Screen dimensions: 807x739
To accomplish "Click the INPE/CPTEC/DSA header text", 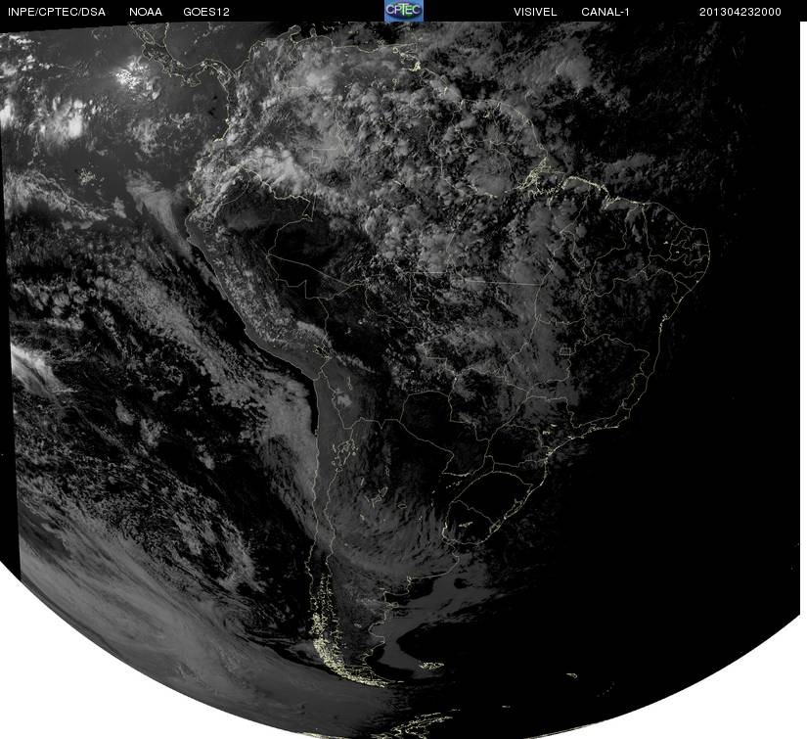I will [57, 12].
